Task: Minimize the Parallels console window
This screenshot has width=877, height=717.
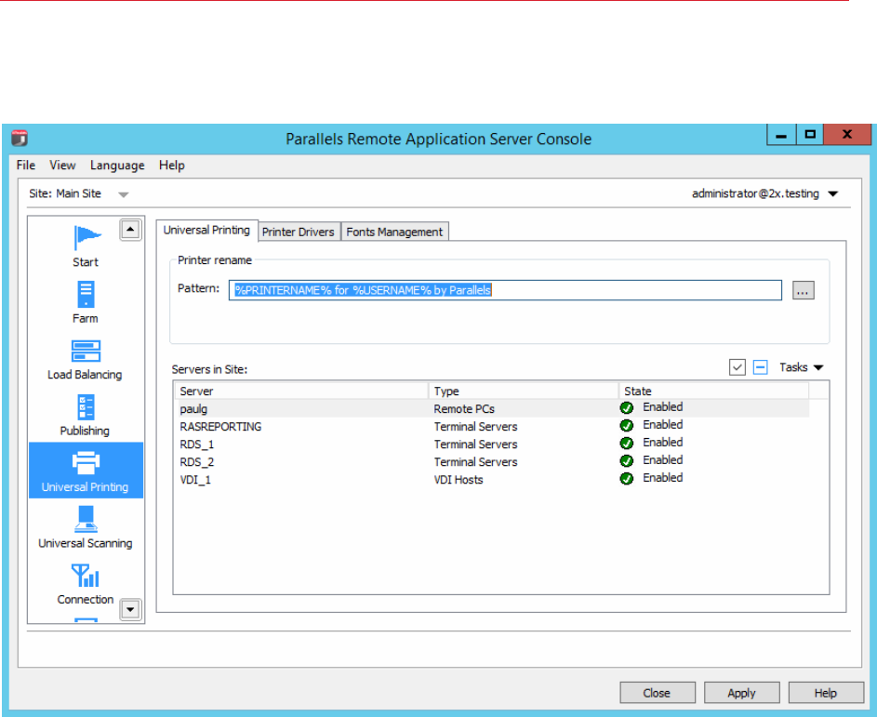Action: [781, 136]
